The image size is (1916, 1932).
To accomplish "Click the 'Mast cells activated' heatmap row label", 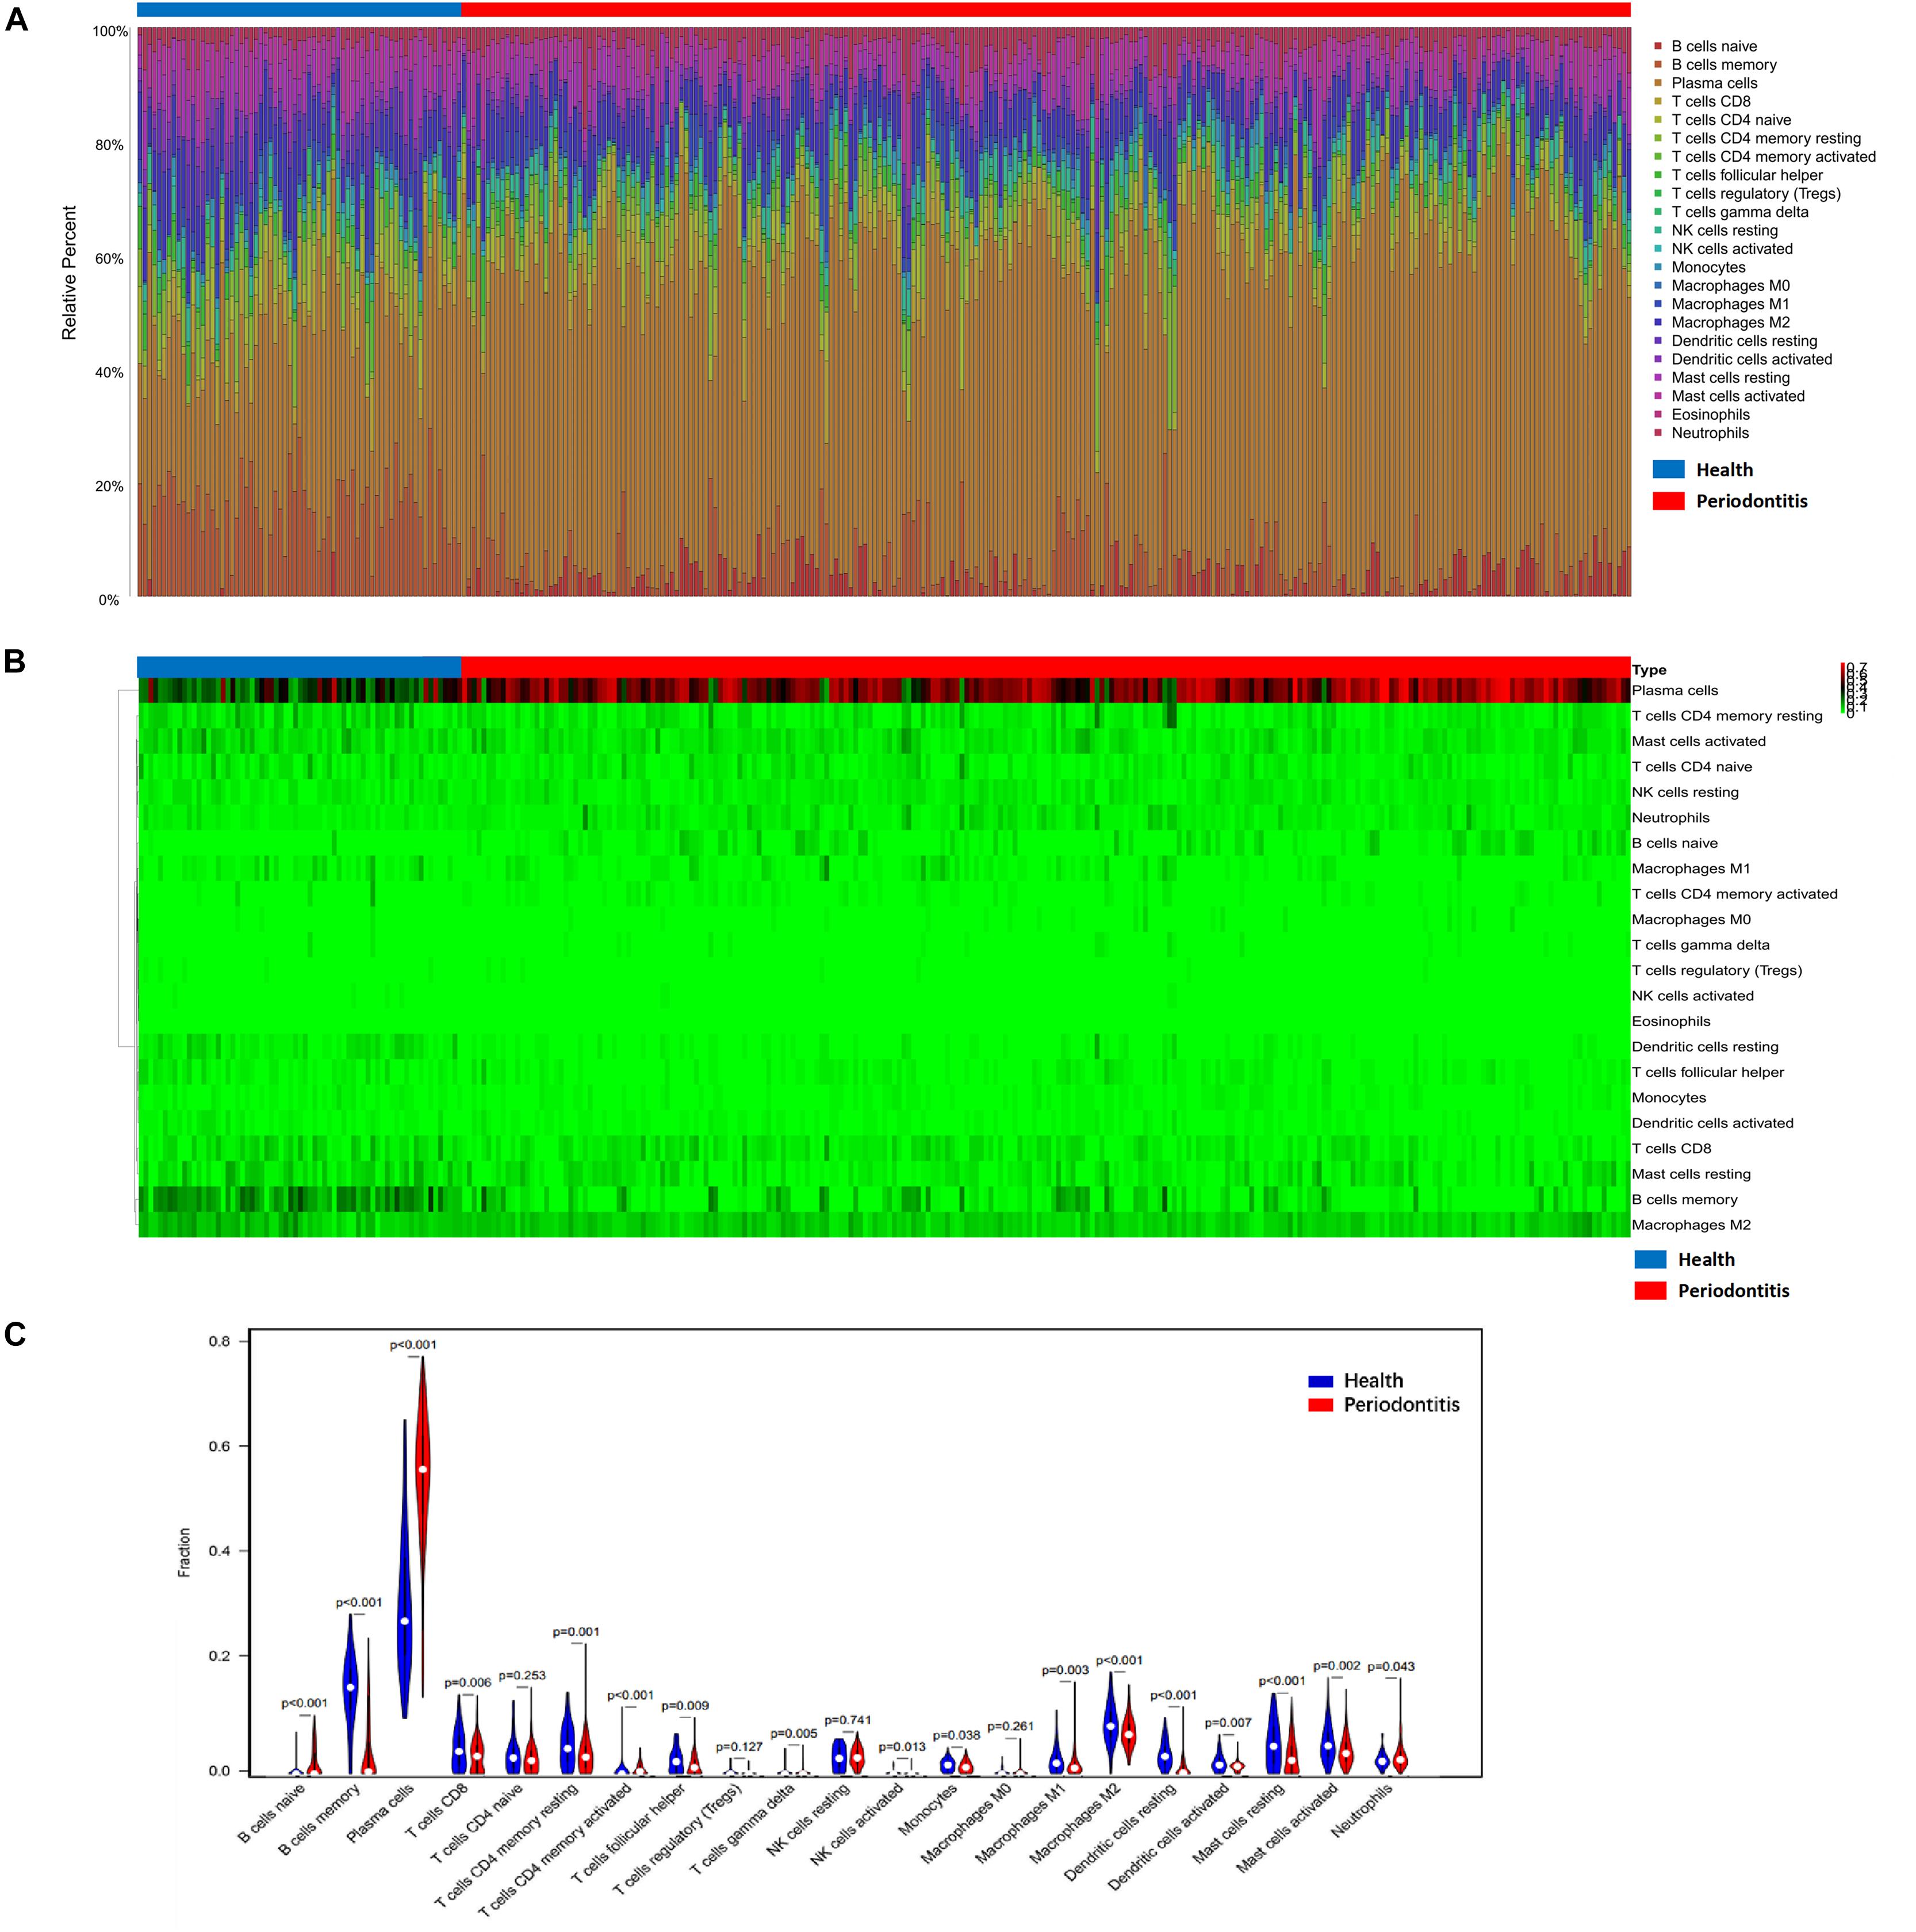I will (x=1699, y=741).
